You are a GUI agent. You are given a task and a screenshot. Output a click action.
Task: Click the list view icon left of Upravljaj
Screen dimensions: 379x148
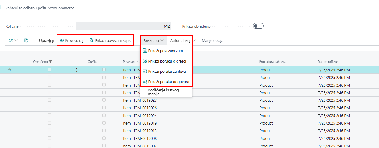click(26, 40)
